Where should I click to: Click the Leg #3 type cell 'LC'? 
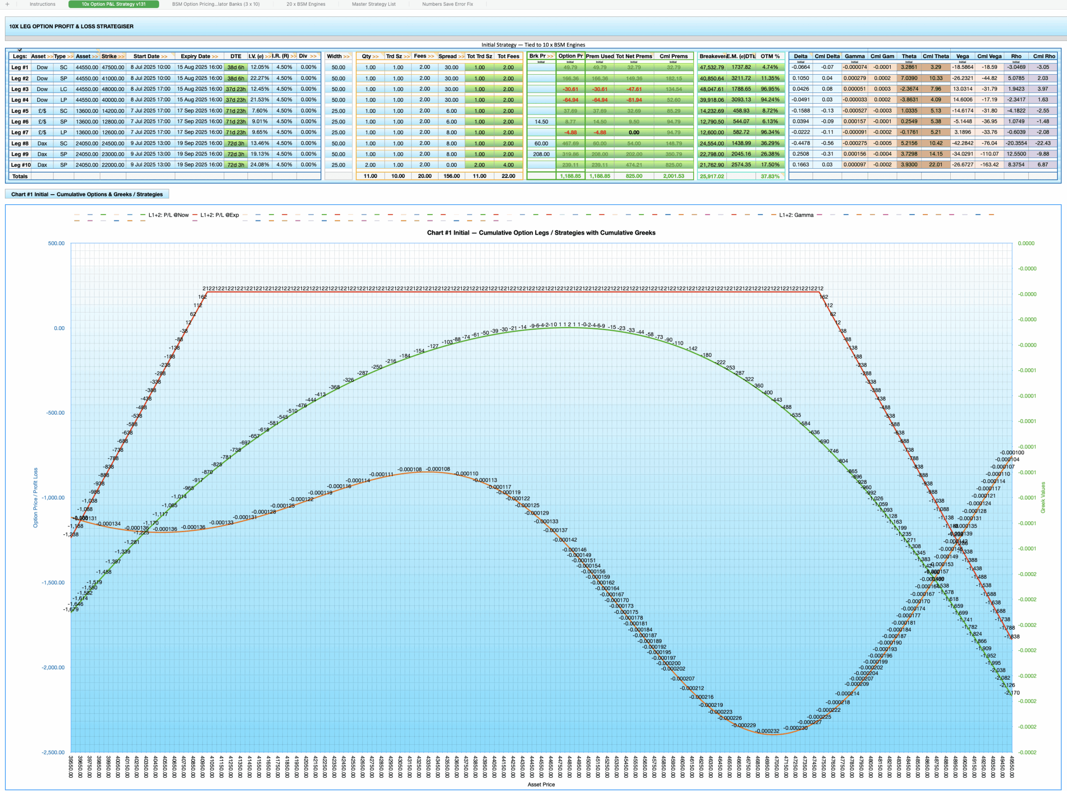pyautogui.click(x=63, y=89)
